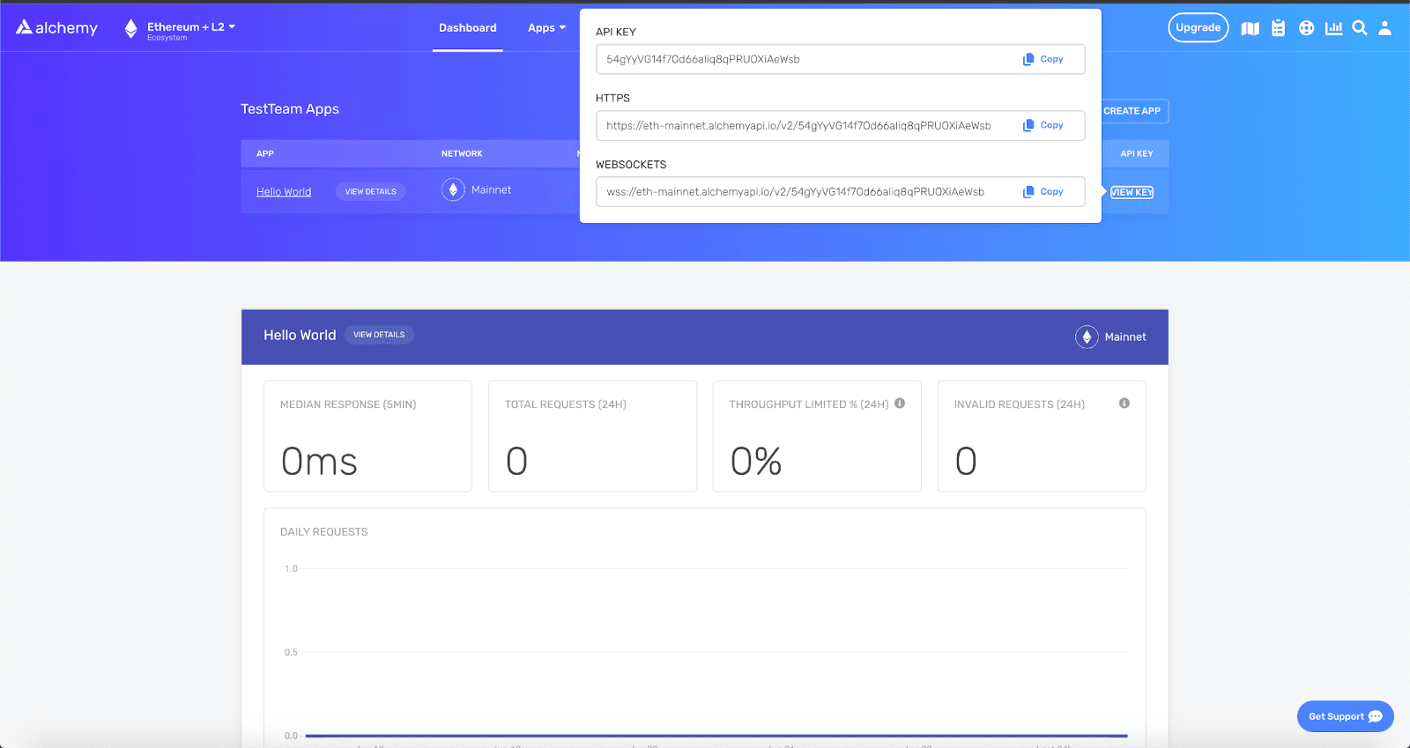Open the bar chart analytics icon
1410x748 pixels.
pos(1333,28)
